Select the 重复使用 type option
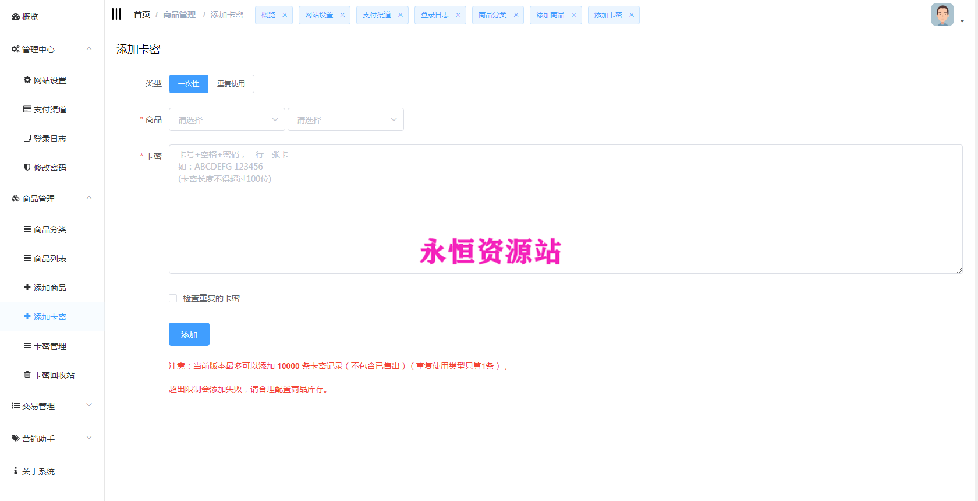 231,84
